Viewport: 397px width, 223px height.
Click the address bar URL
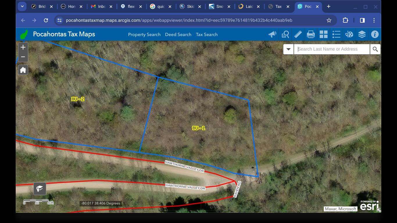[179, 20]
